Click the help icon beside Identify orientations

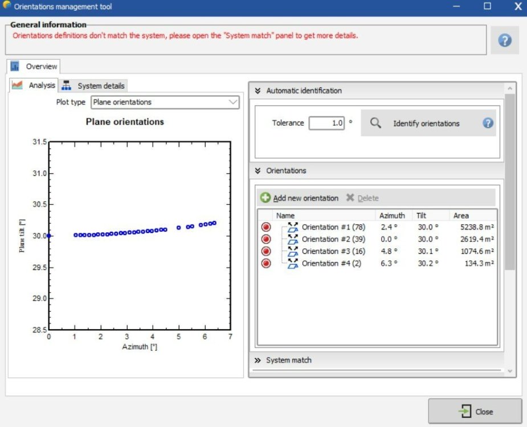[x=488, y=123]
